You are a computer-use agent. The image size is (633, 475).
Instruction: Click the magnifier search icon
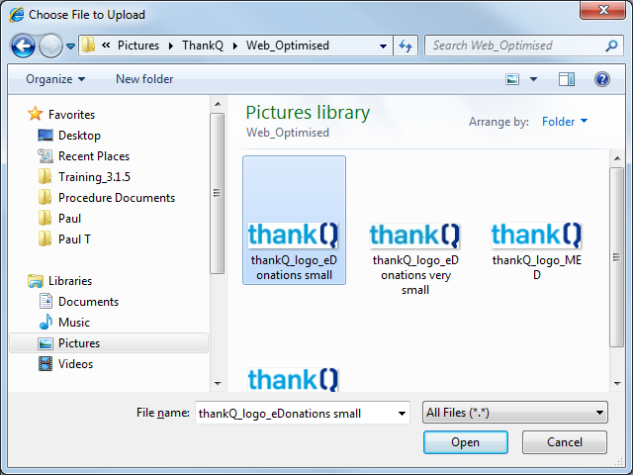click(x=611, y=46)
